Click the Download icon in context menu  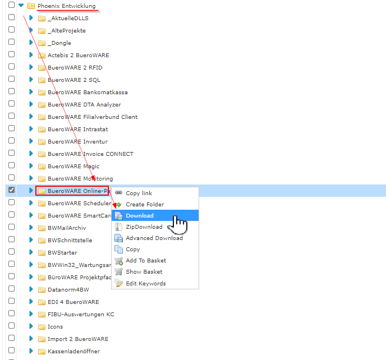click(118, 215)
